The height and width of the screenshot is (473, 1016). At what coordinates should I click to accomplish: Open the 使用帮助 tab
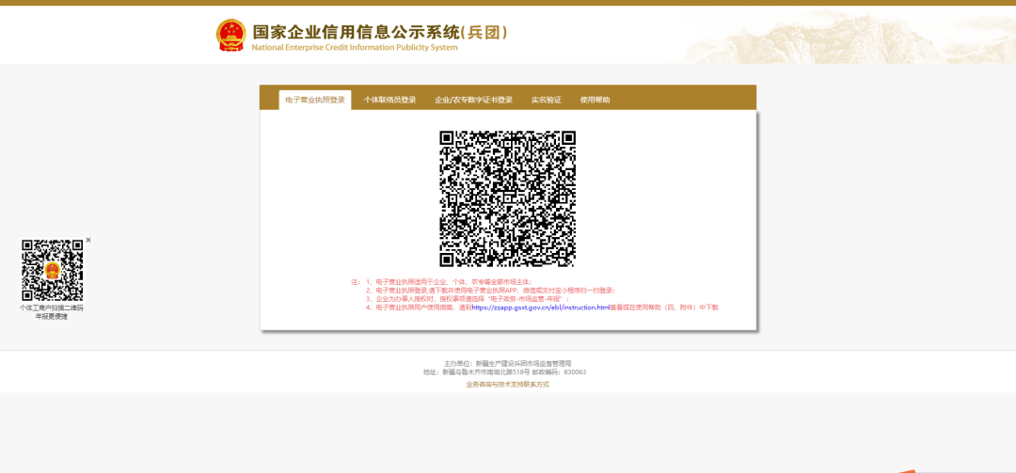pos(595,100)
